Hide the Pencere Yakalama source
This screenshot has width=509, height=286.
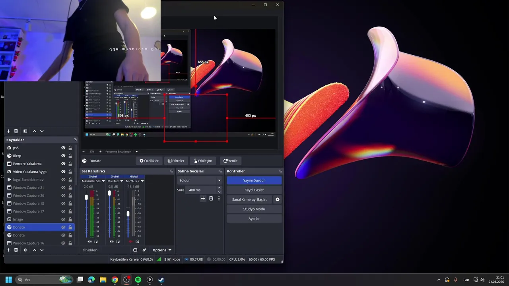[63, 164]
